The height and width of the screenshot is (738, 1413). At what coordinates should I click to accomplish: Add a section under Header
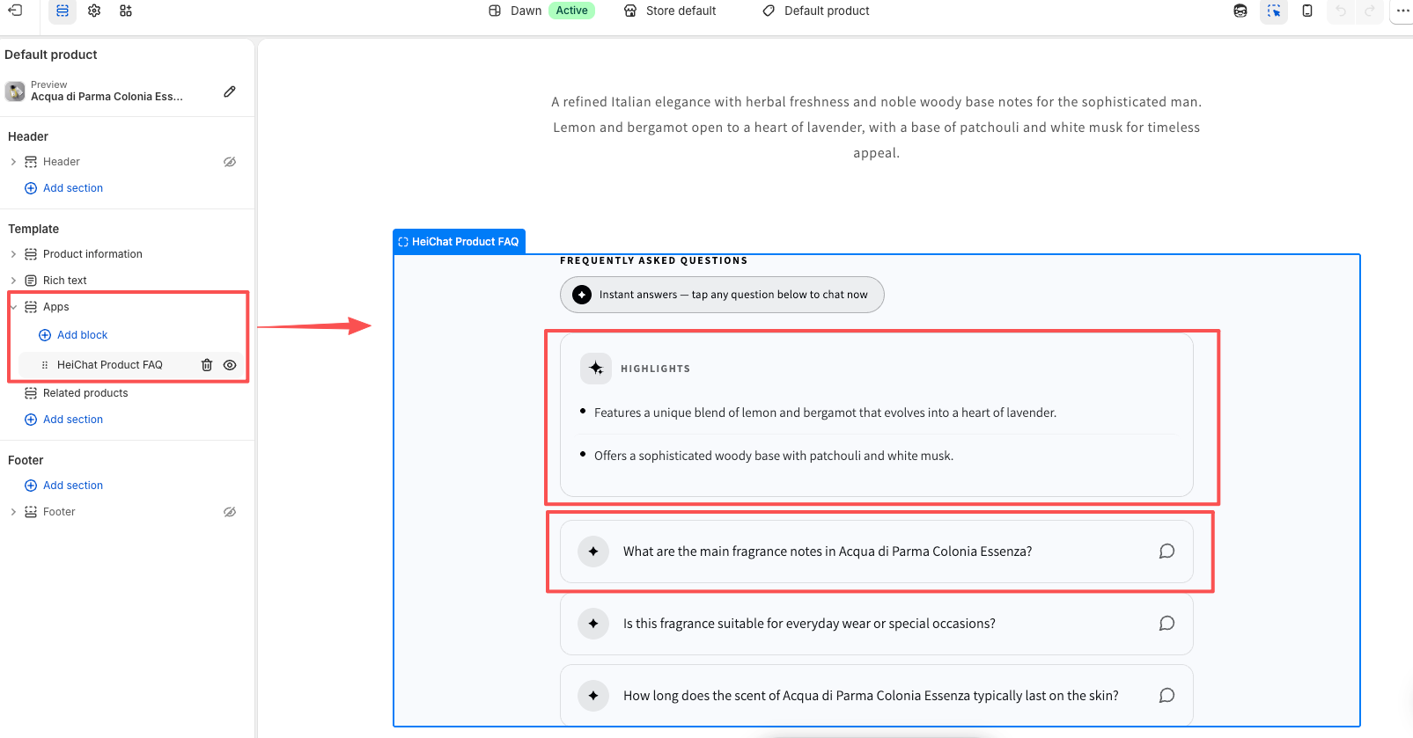pyautogui.click(x=64, y=188)
